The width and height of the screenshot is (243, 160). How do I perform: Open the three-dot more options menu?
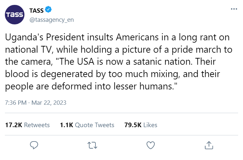(234, 9)
